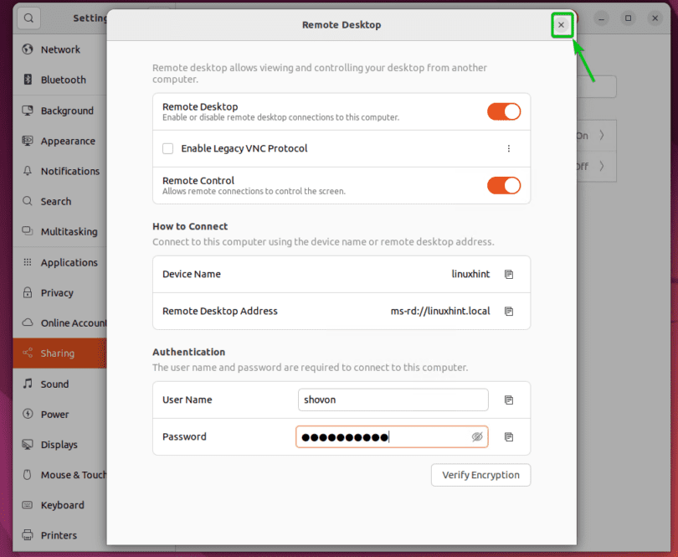This screenshot has width=678, height=557.
Task: Disable the Remote Control switch
Action: [x=504, y=185]
